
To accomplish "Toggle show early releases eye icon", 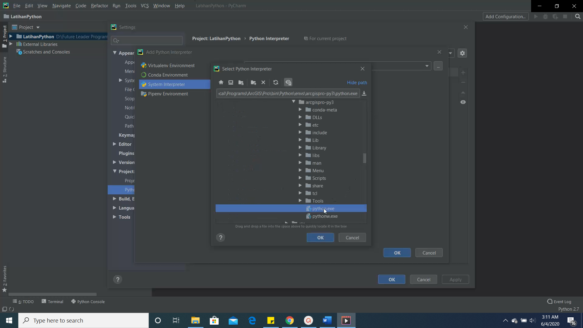I will (463, 102).
